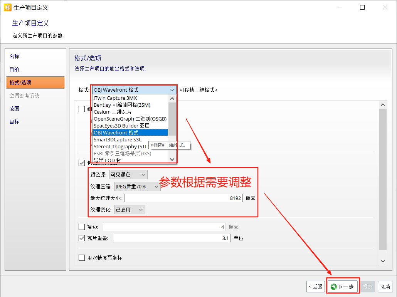Click the app icon in title bar
Image resolution: width=397 pixels, height=297 pixels.
tap(7, 7)
